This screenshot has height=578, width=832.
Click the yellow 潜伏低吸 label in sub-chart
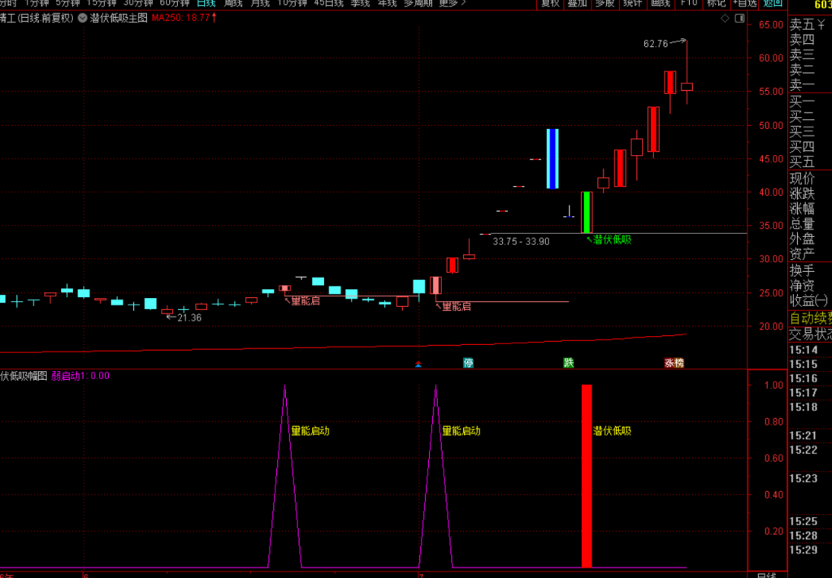(613, 430)
